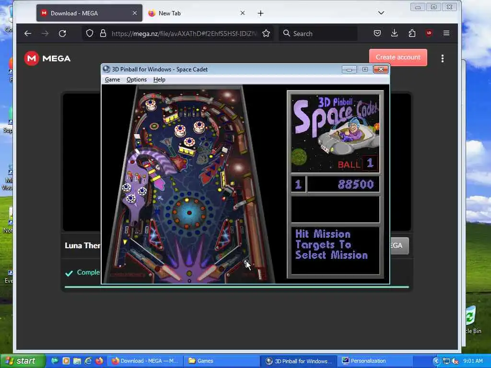The image size is (491, 368).
Task: Switch to 3D Pinball taskbar button
Action: [x=299, y=361]
